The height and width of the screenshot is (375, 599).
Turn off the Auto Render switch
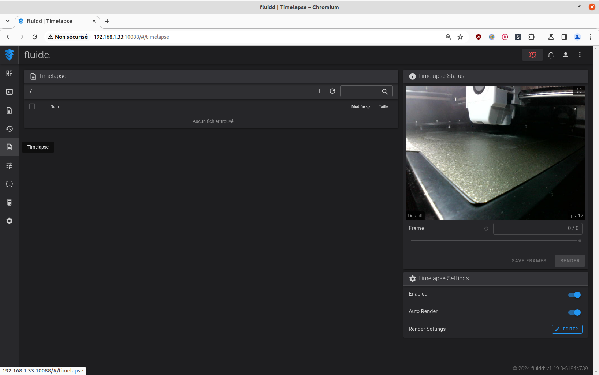tap(574, 312)
